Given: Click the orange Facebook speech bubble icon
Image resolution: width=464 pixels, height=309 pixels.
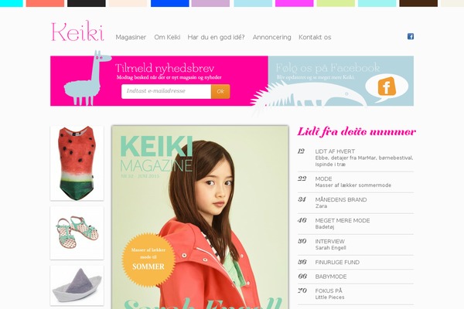Looking at the screenshot, I should pos(387,86).
